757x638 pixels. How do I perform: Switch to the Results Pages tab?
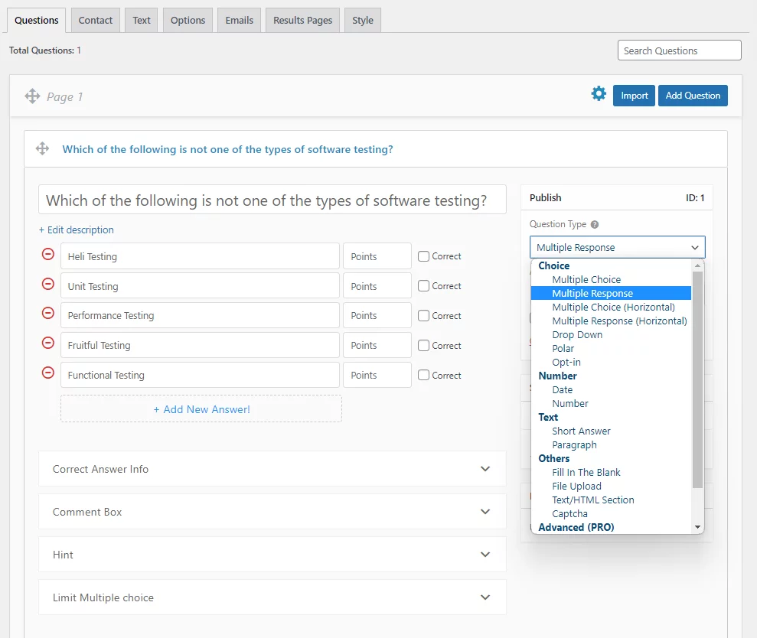click(302, 20)
